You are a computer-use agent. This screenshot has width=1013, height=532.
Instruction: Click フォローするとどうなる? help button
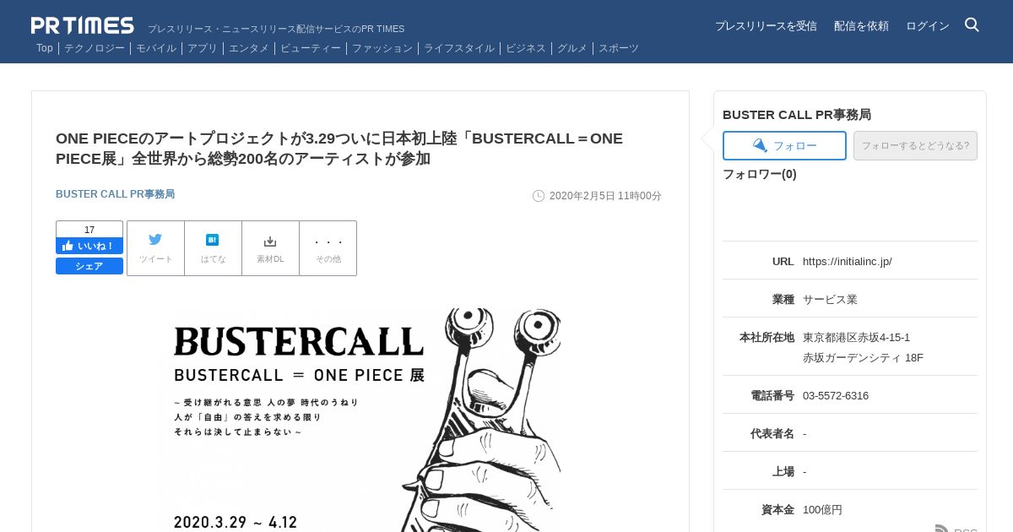coord(915,145)
